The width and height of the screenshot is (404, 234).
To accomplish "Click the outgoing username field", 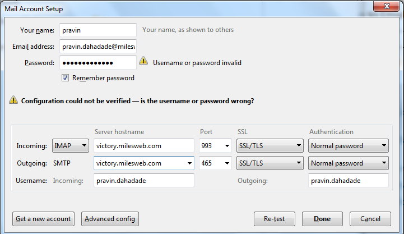I will 349,180.
